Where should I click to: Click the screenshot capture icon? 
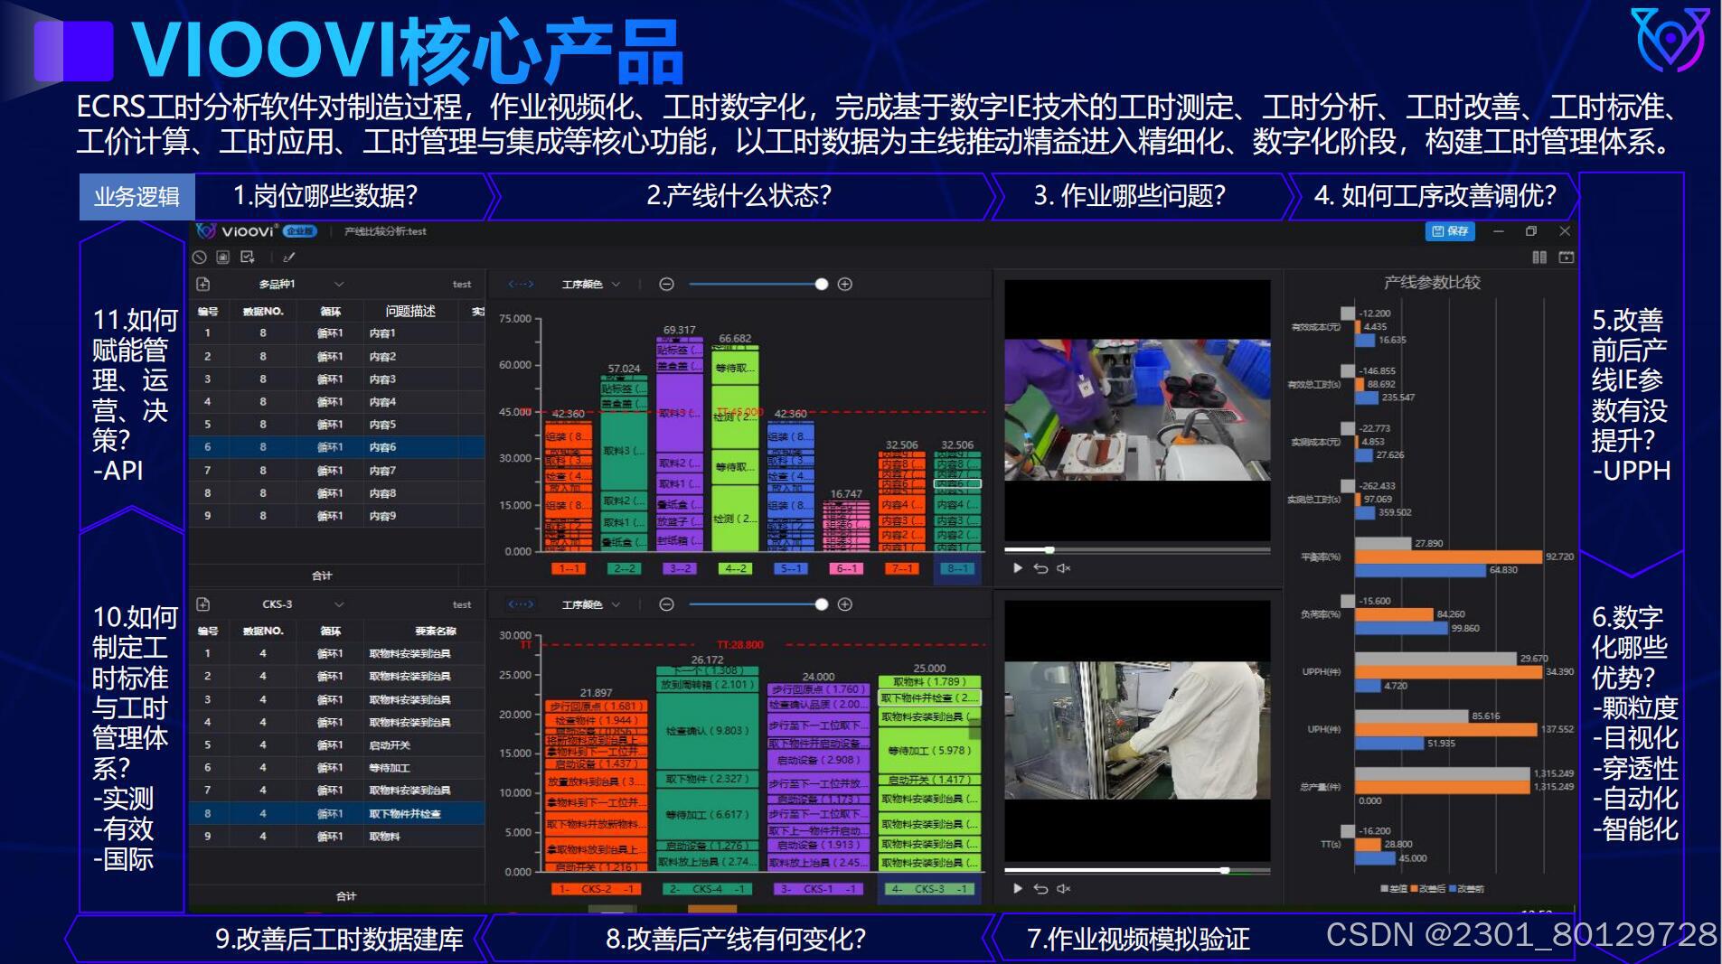point(223,257)
